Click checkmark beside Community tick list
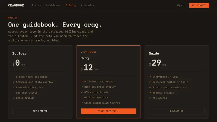217x122 pixels. click(x=14, y=87)
